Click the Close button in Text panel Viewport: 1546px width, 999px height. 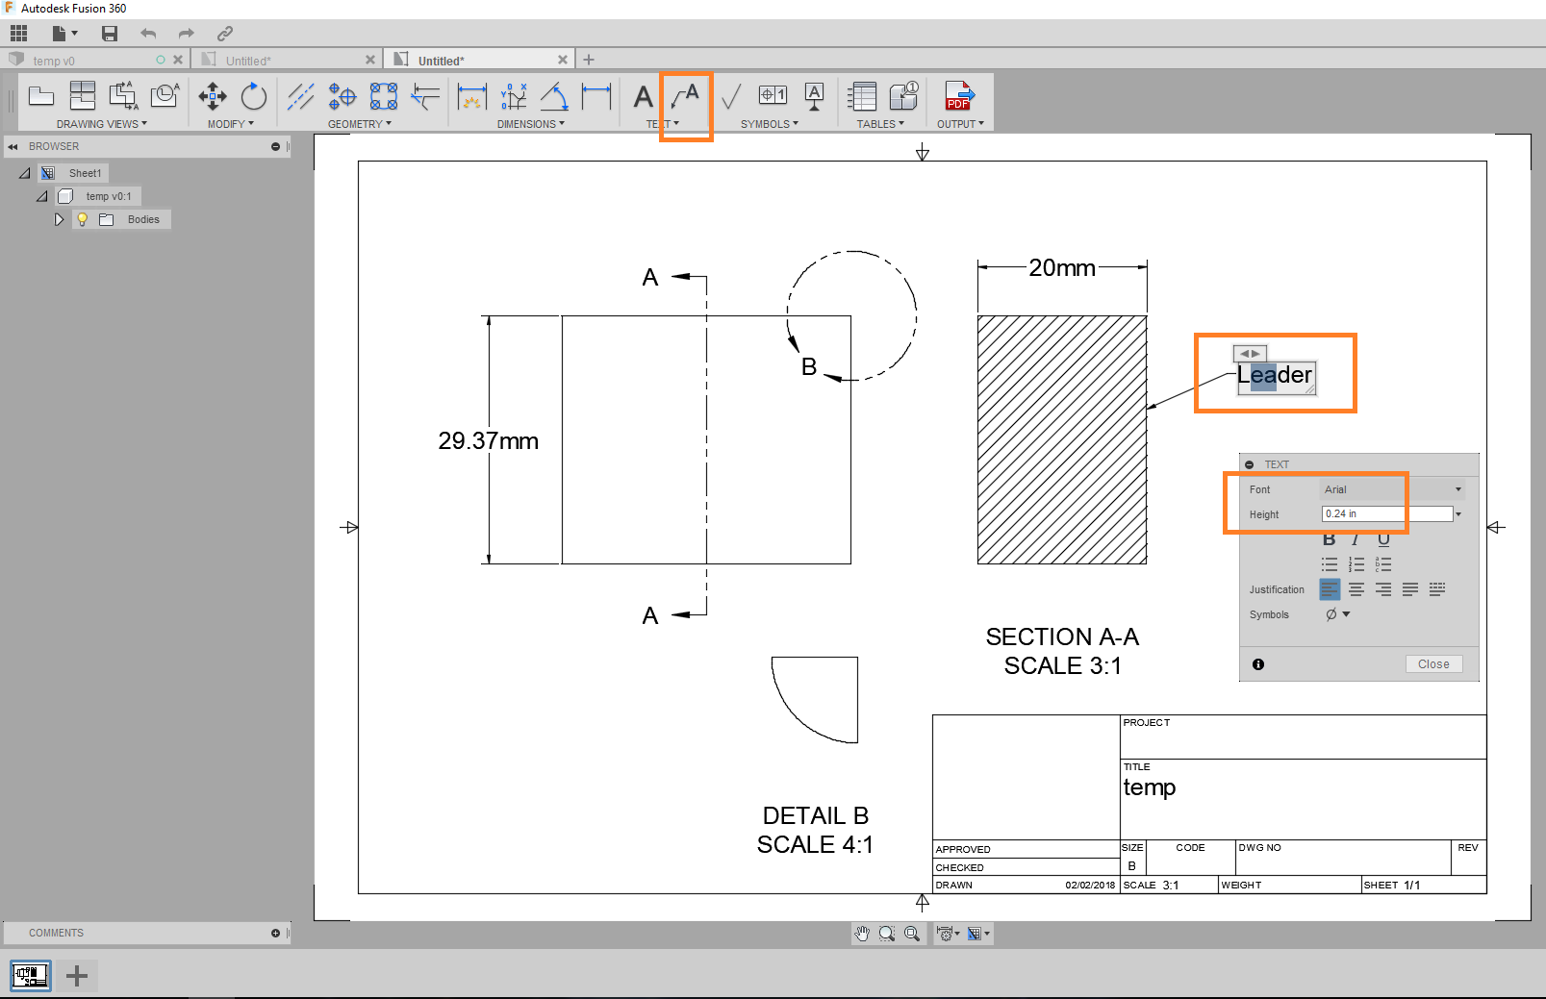click(x=1432, y=663)
